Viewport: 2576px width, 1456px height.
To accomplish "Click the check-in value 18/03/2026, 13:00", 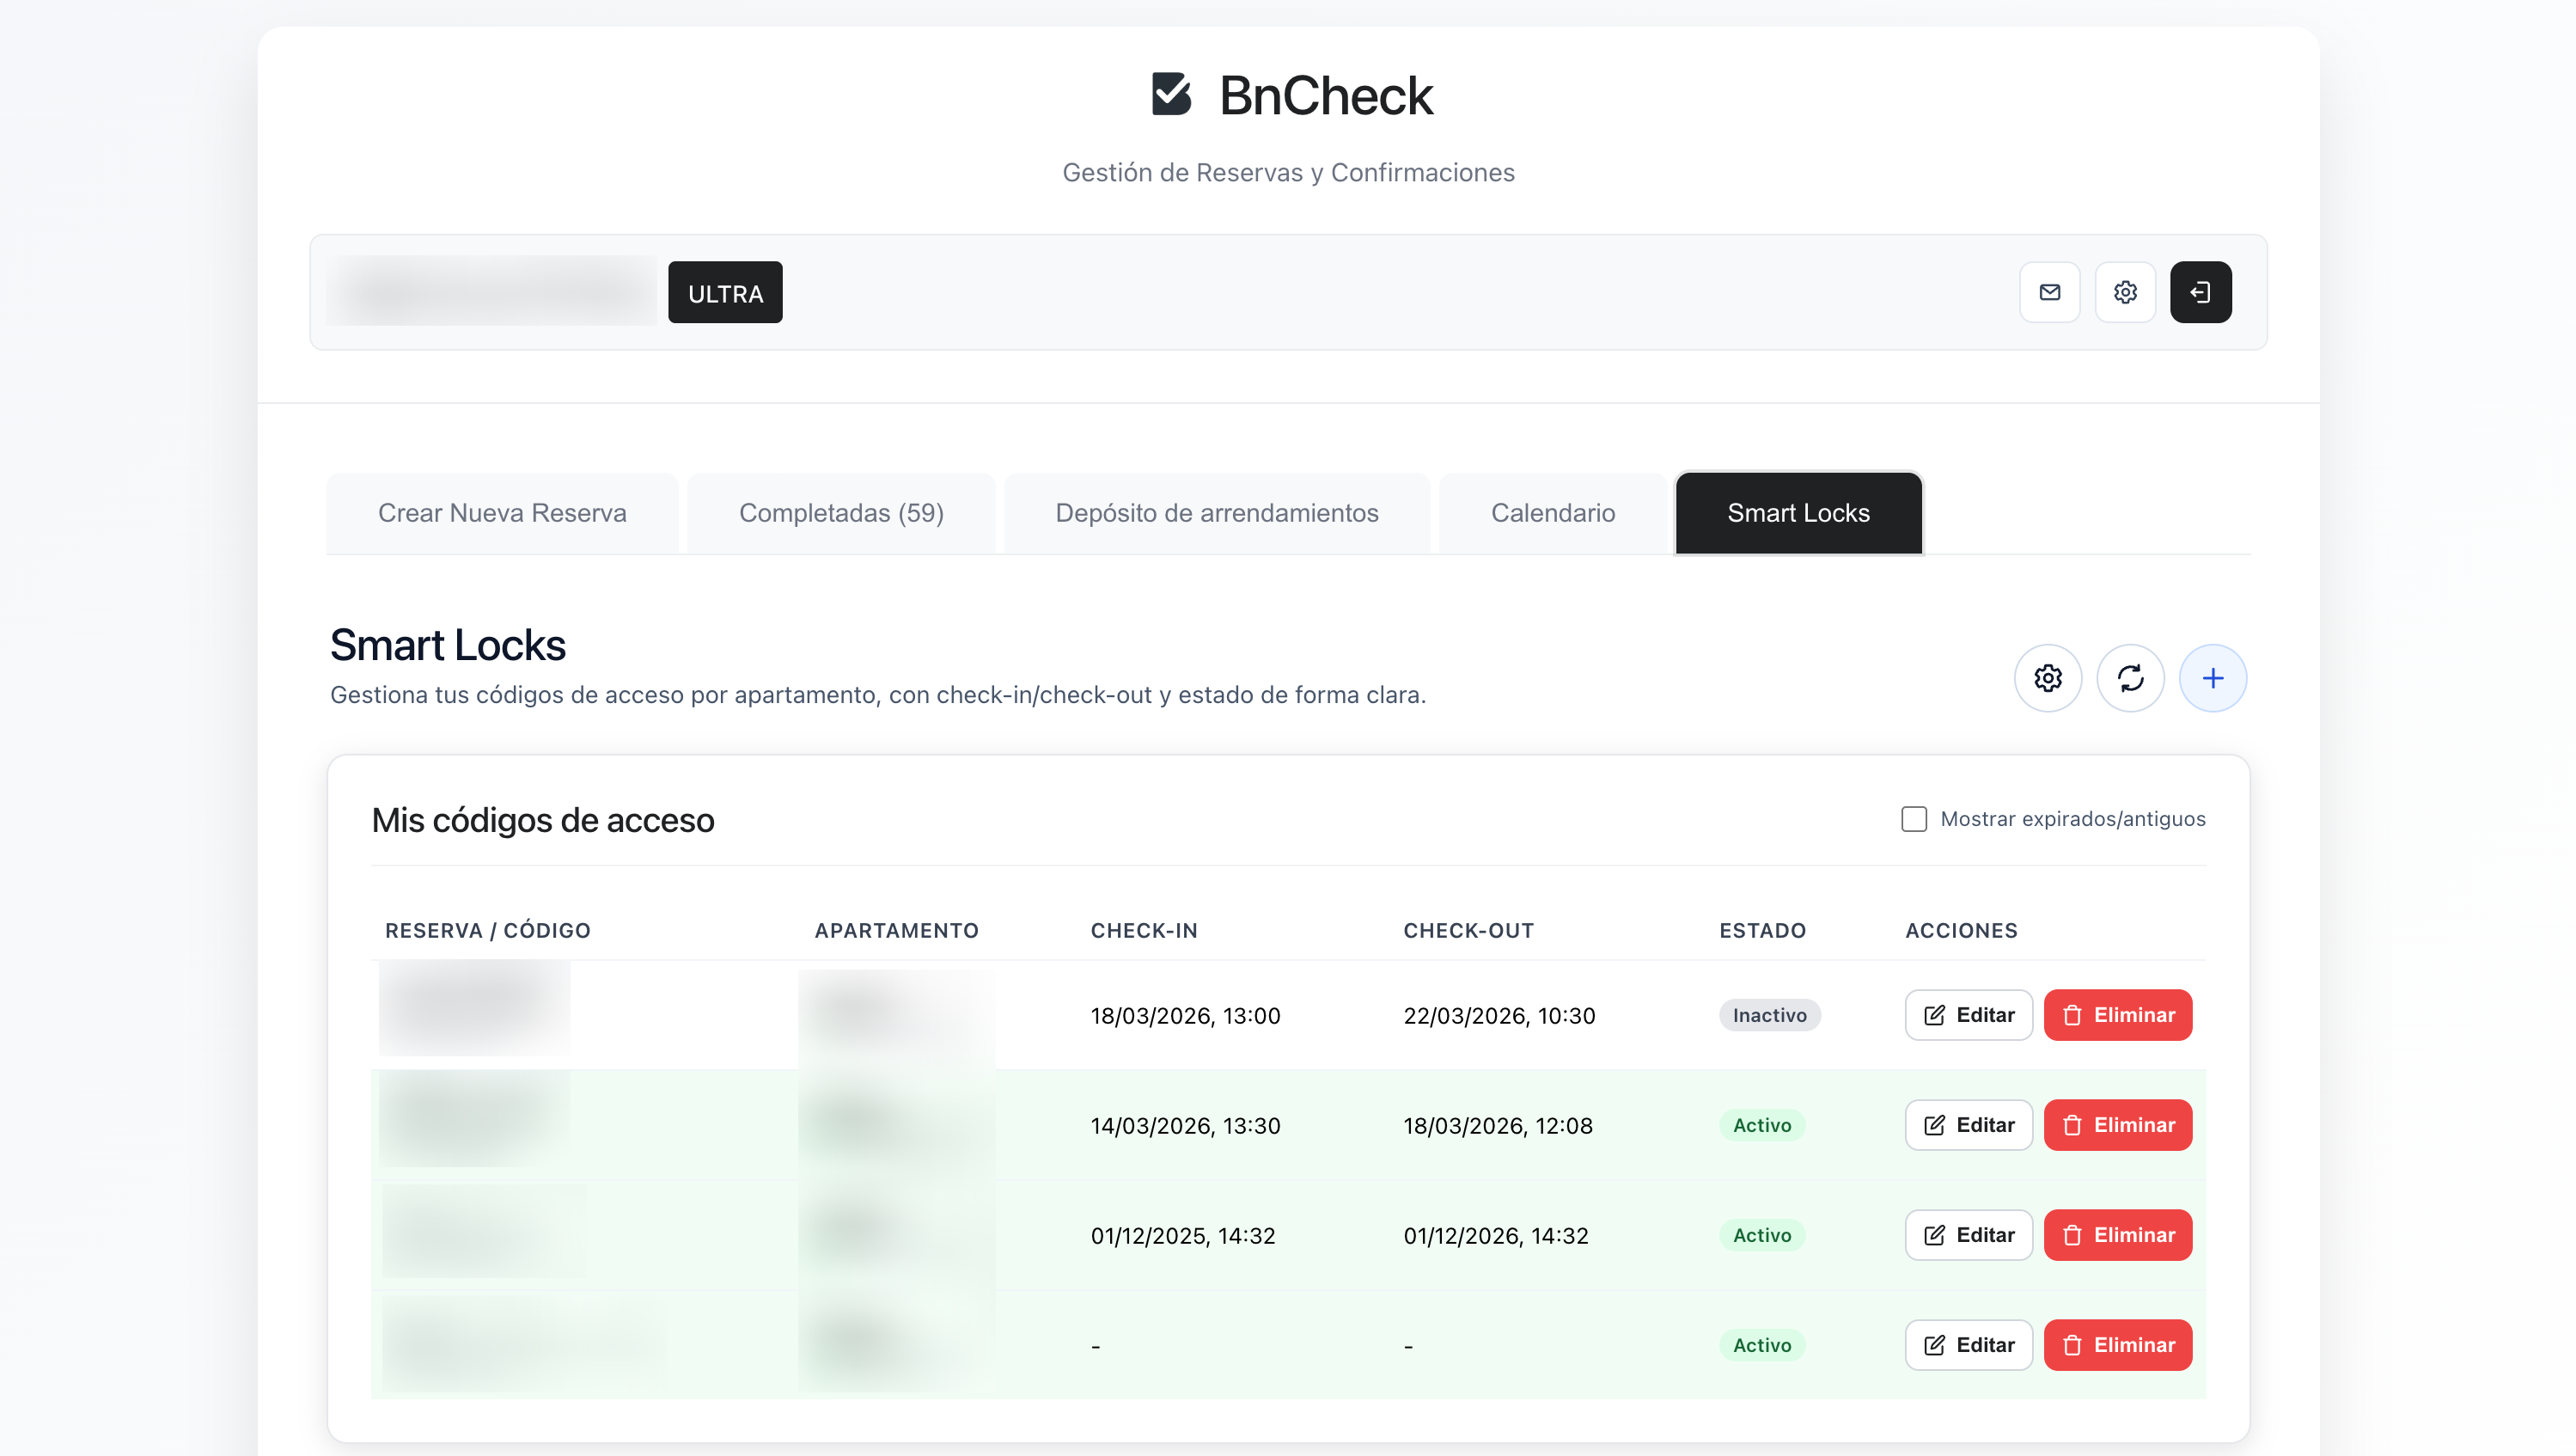I will [x=1185, y=1016].
